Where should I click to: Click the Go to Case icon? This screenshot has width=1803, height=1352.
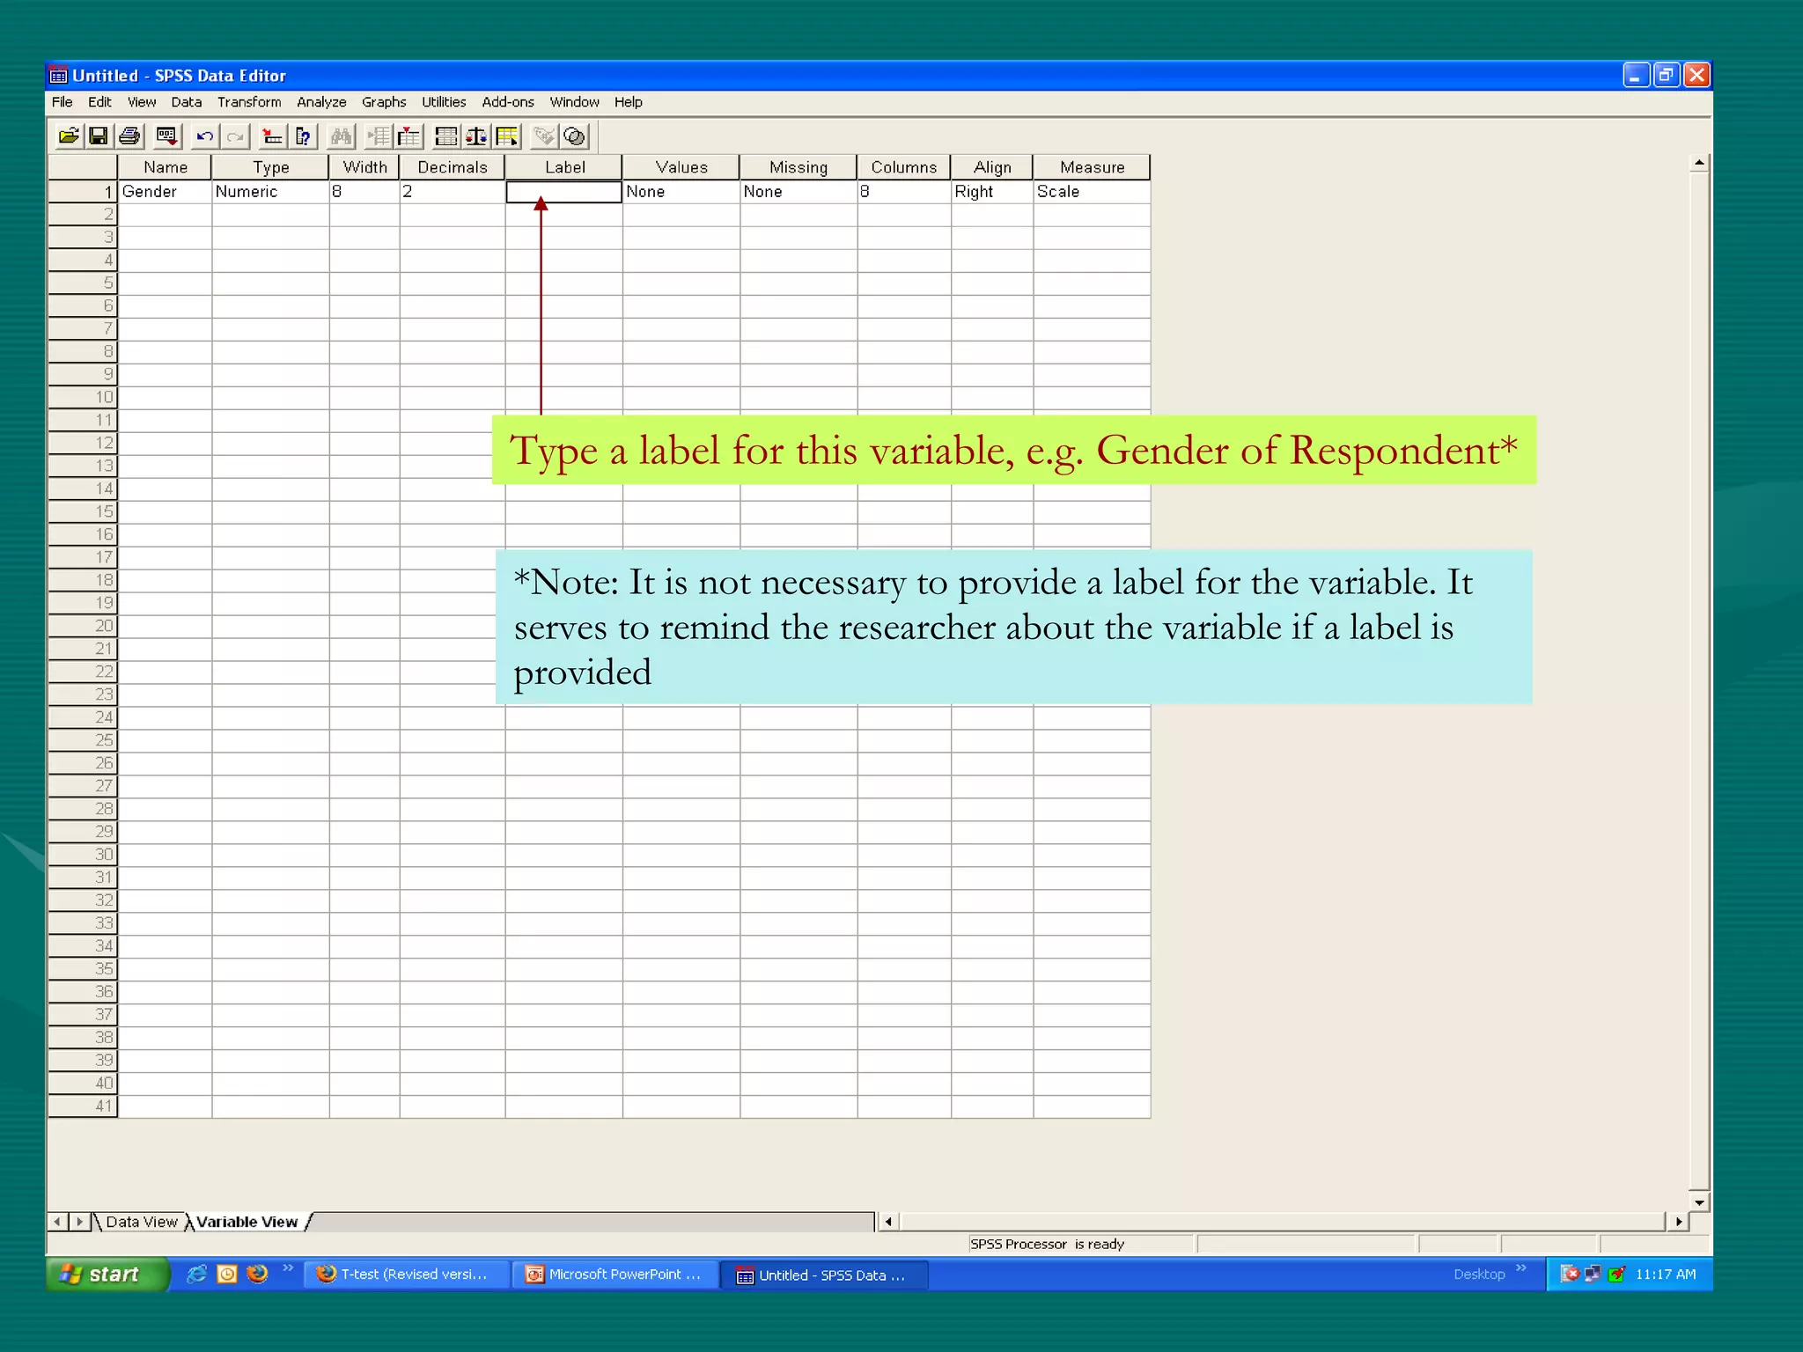coord(272,136)
